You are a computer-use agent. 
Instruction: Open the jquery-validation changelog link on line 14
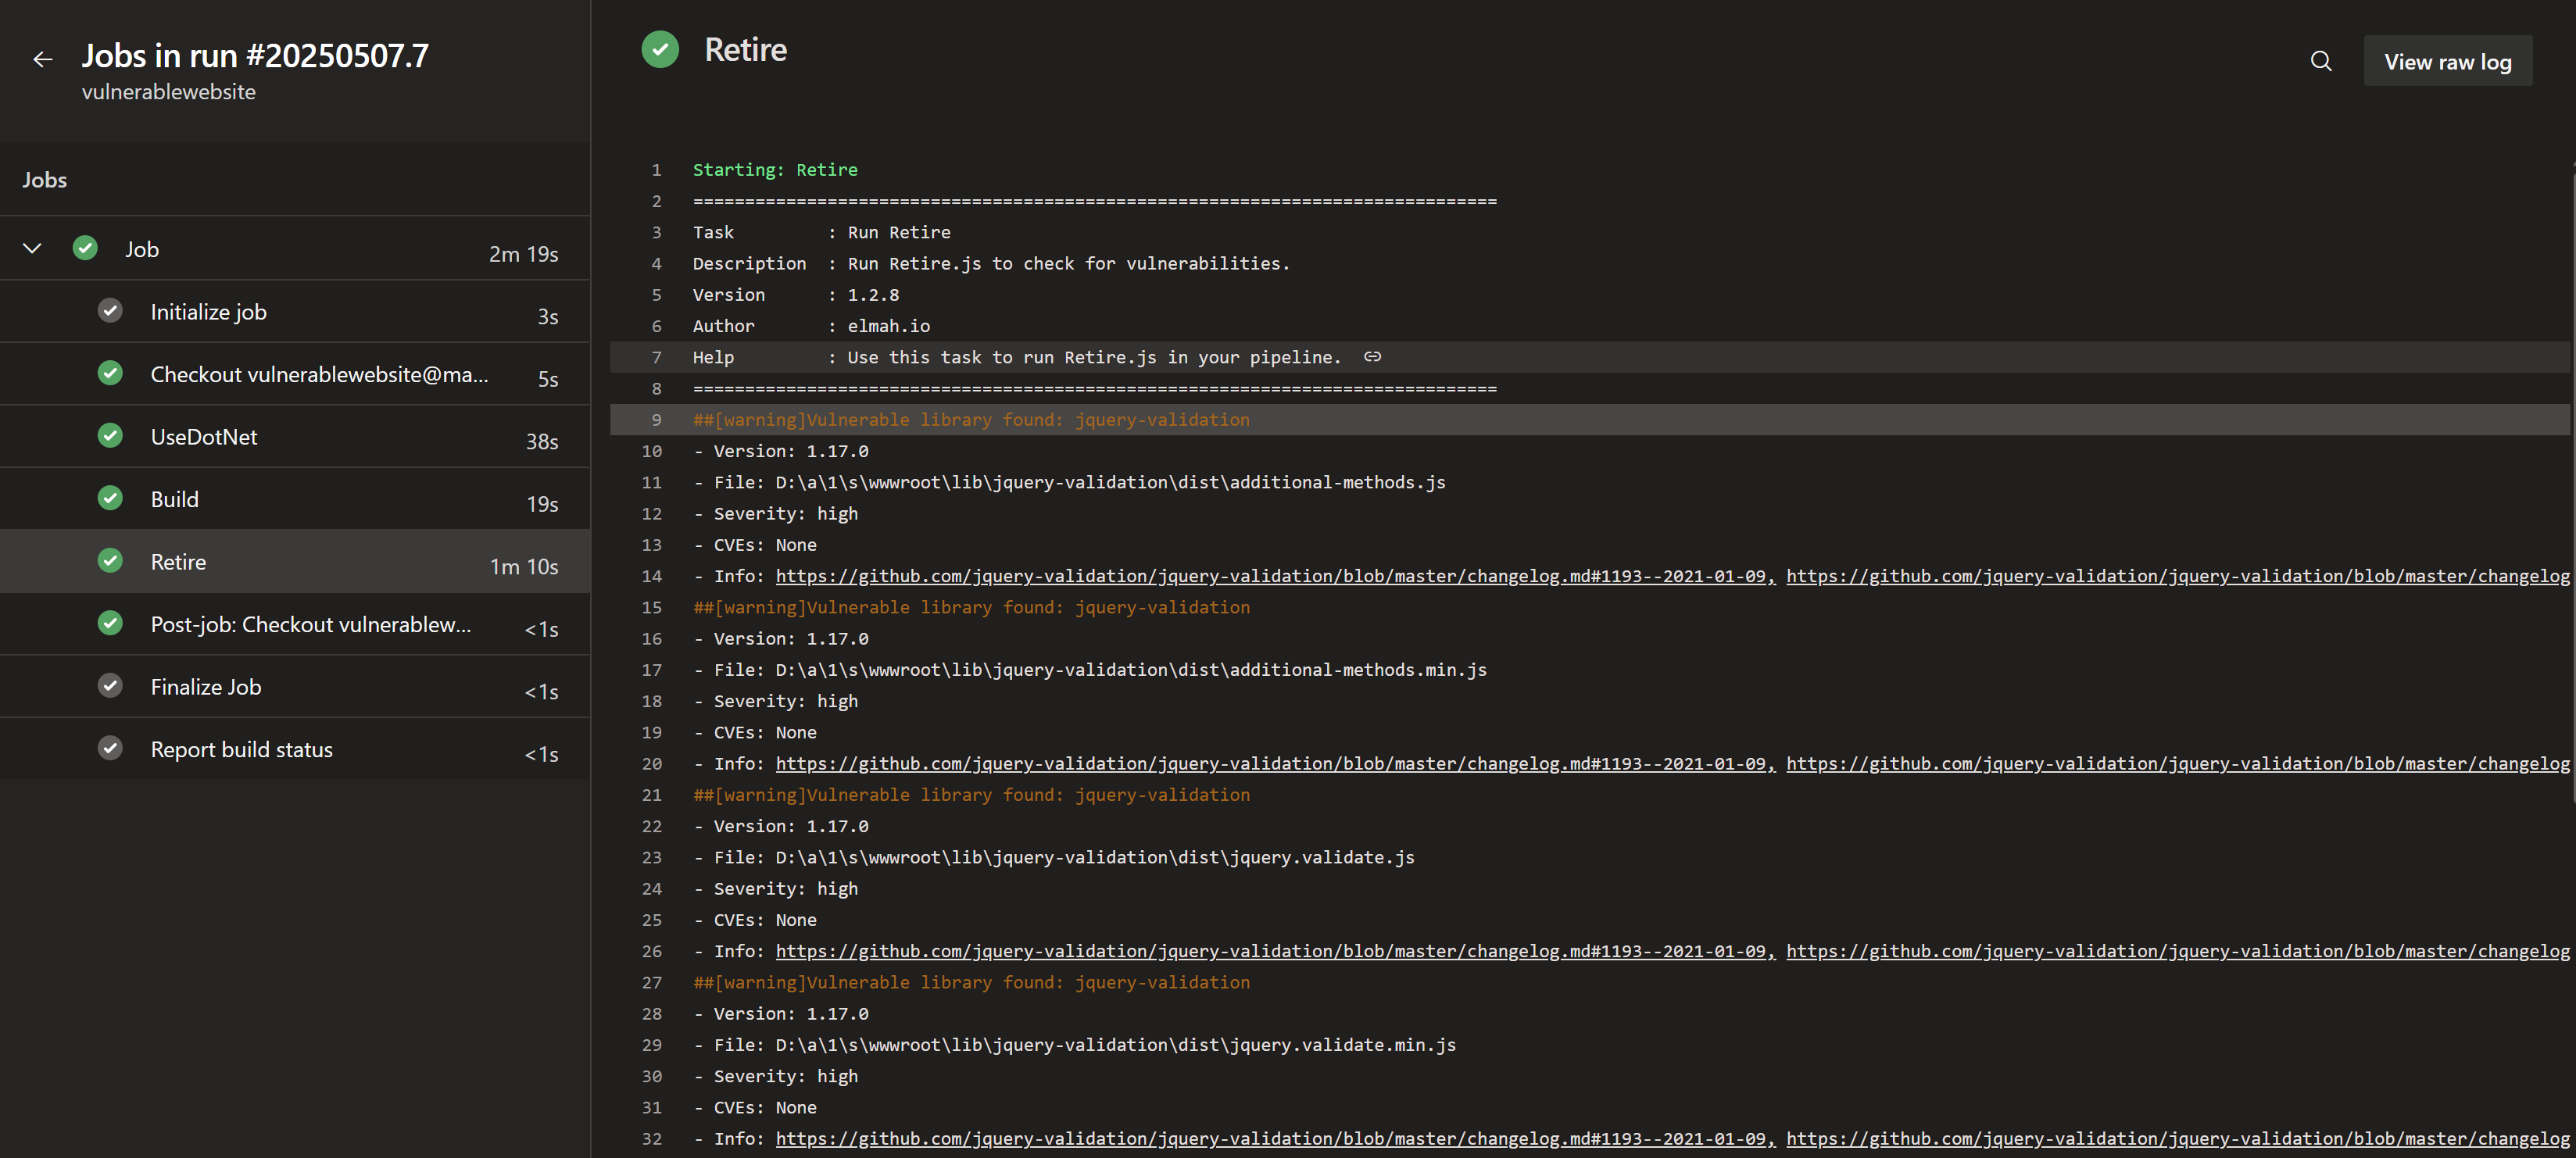pos(1270,576)
